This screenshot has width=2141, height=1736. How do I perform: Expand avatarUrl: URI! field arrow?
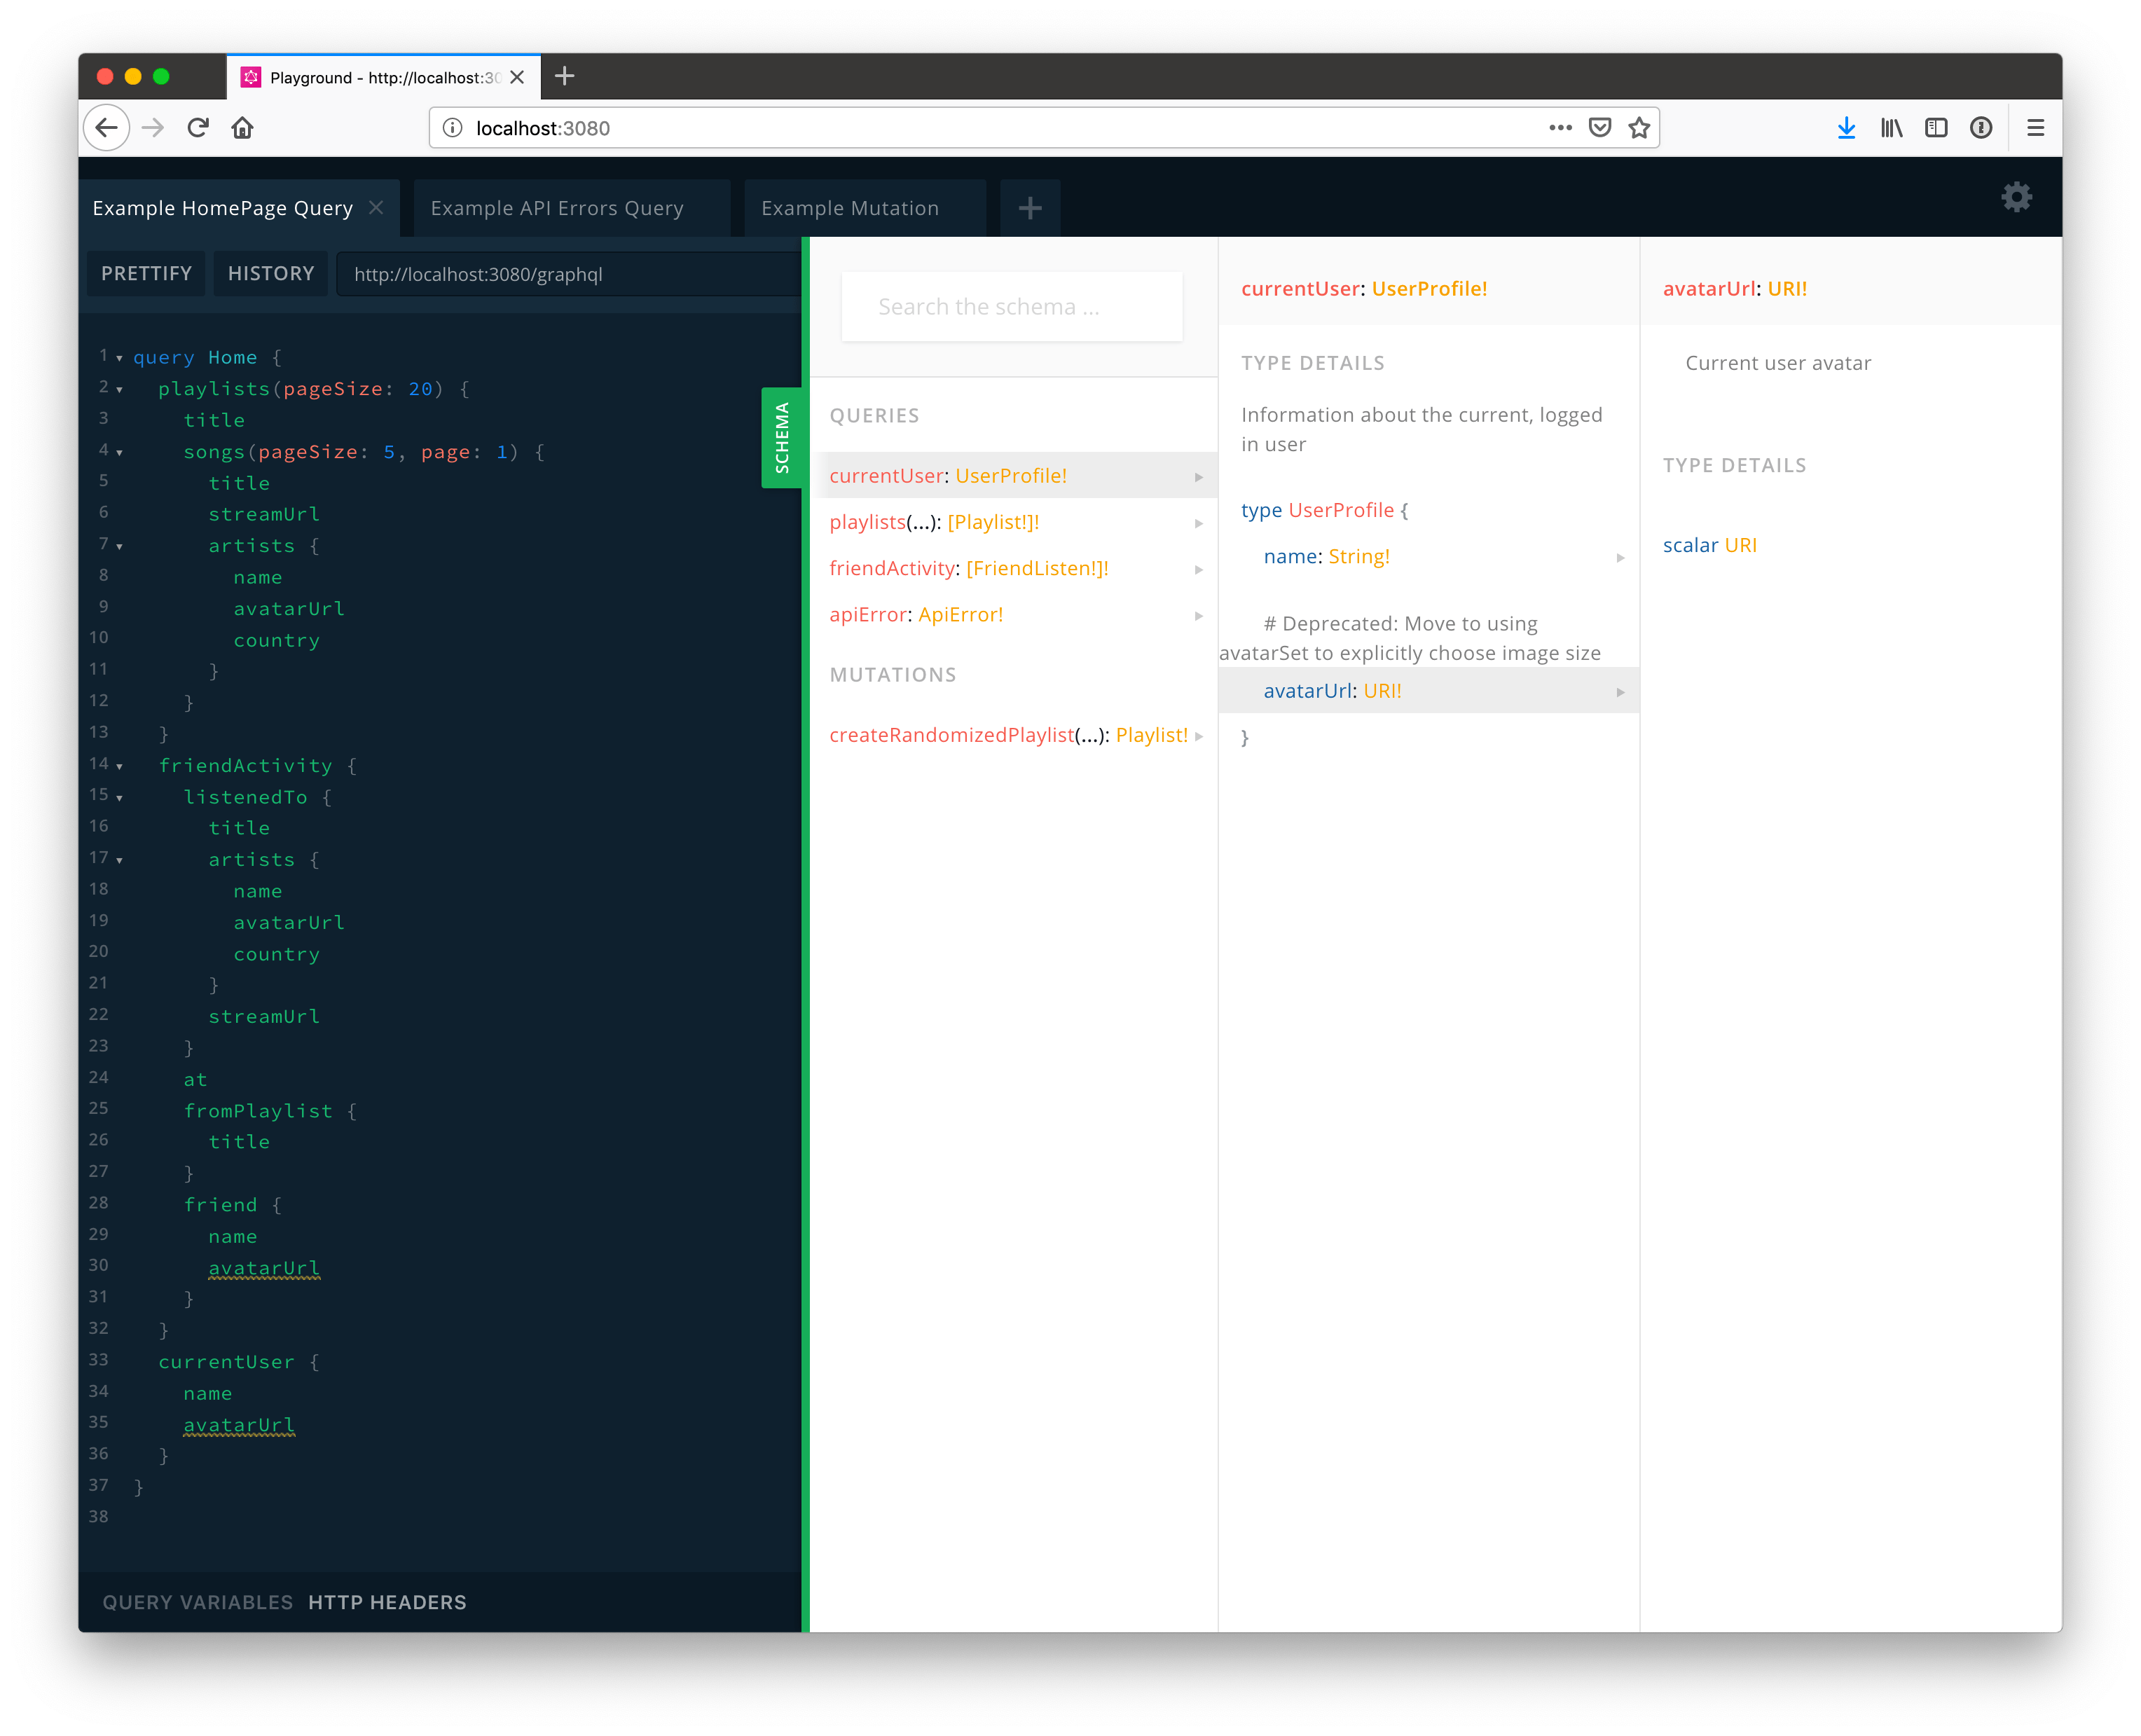point(1620,692)
